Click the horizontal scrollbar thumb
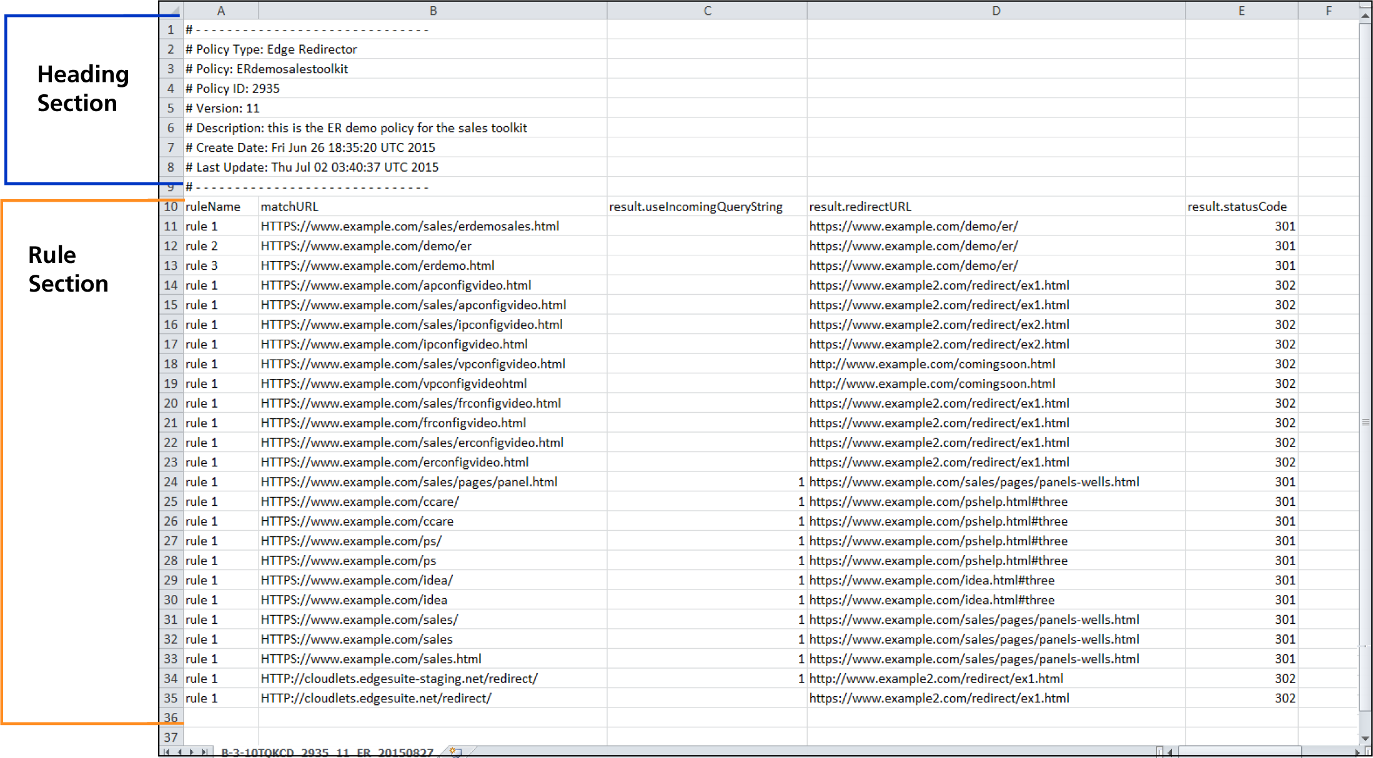Viewport: 1373px width, 758px height. (x=1239, y=752)
